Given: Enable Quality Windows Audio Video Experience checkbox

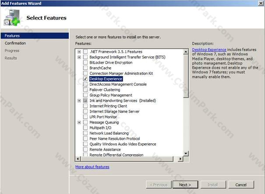Looking at the screenshot, I should 85,144.
